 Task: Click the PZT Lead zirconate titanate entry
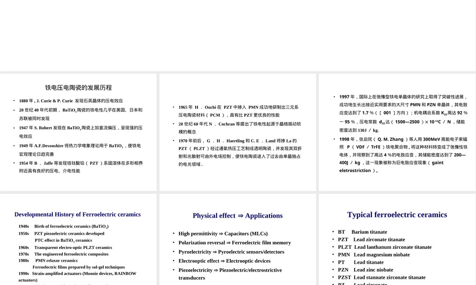372,239
